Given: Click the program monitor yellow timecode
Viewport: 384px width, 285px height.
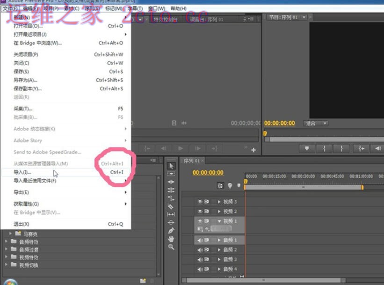Looking at the screenshot, I should [x=279, y=123].
